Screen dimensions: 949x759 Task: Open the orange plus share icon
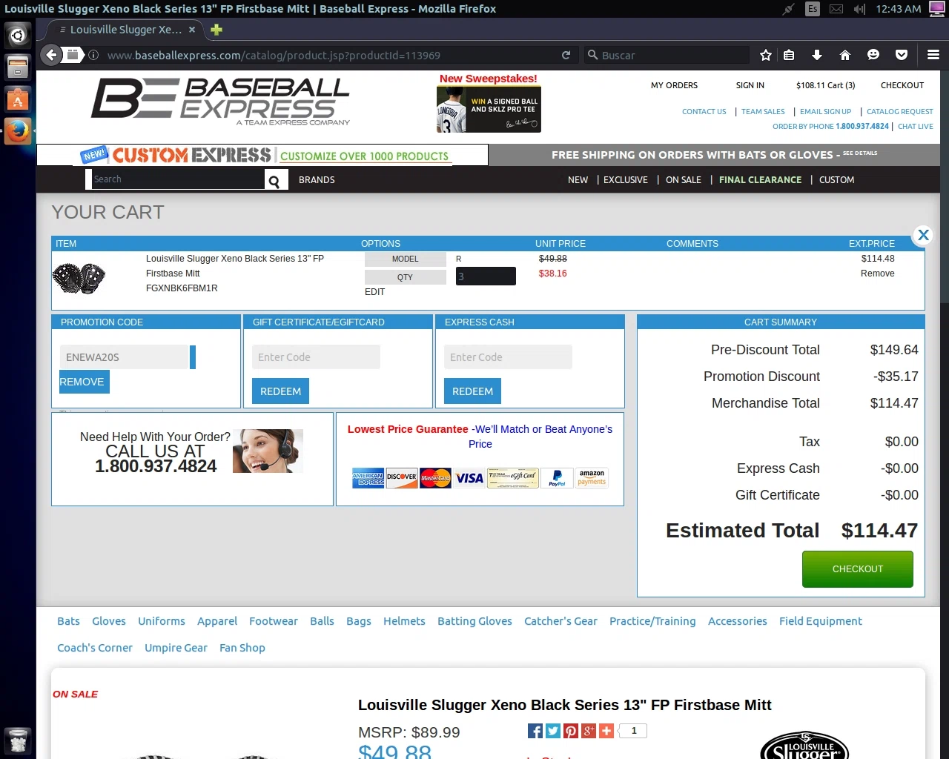click(x=606, y=731)
